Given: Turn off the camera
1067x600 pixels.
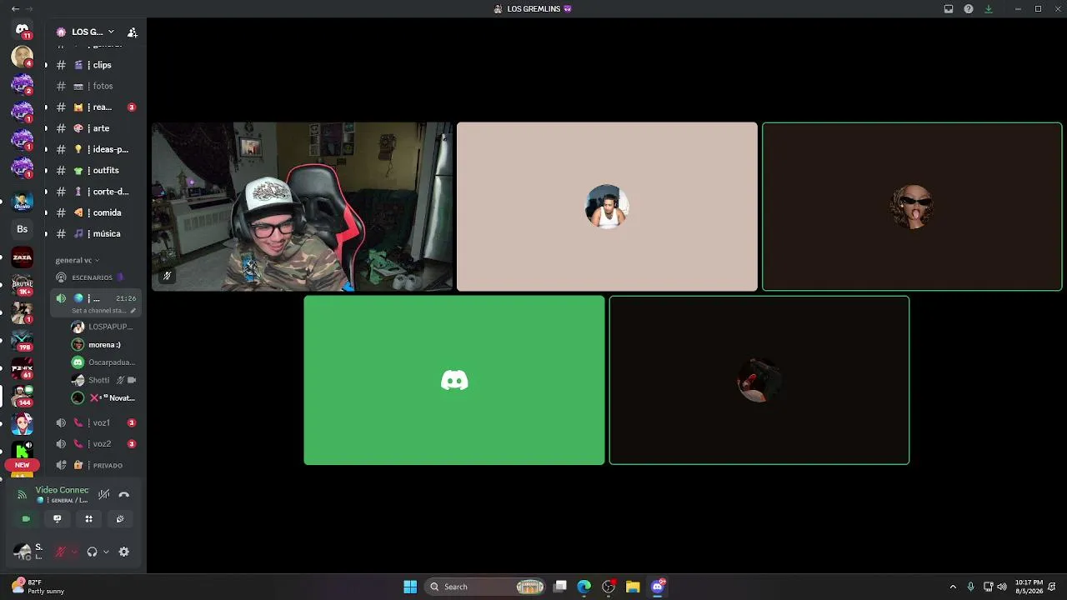Looking at the screenshot, I should click(x=26, y=518).
